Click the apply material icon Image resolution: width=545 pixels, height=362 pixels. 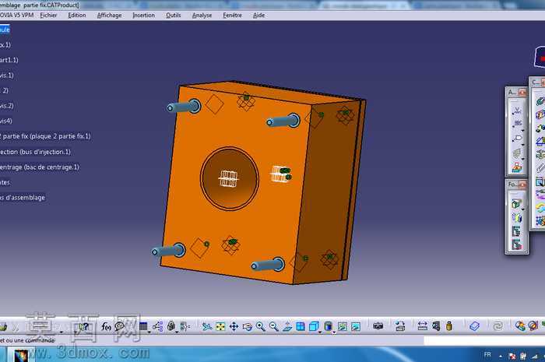coord(520,326)
